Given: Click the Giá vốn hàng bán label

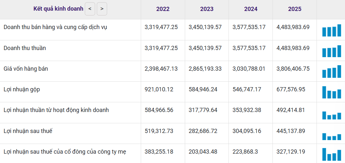Looking at the screenshot, I should tap(26, 69).
